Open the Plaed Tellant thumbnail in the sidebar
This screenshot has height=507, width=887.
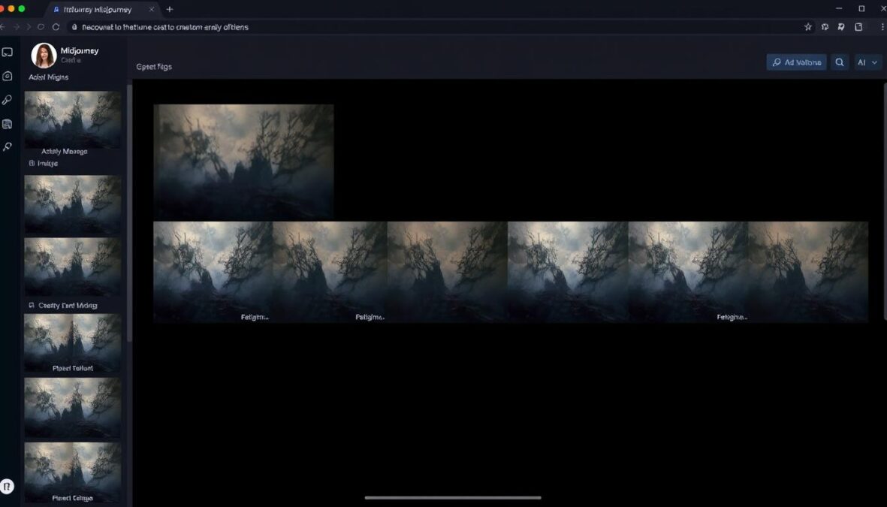72,342
